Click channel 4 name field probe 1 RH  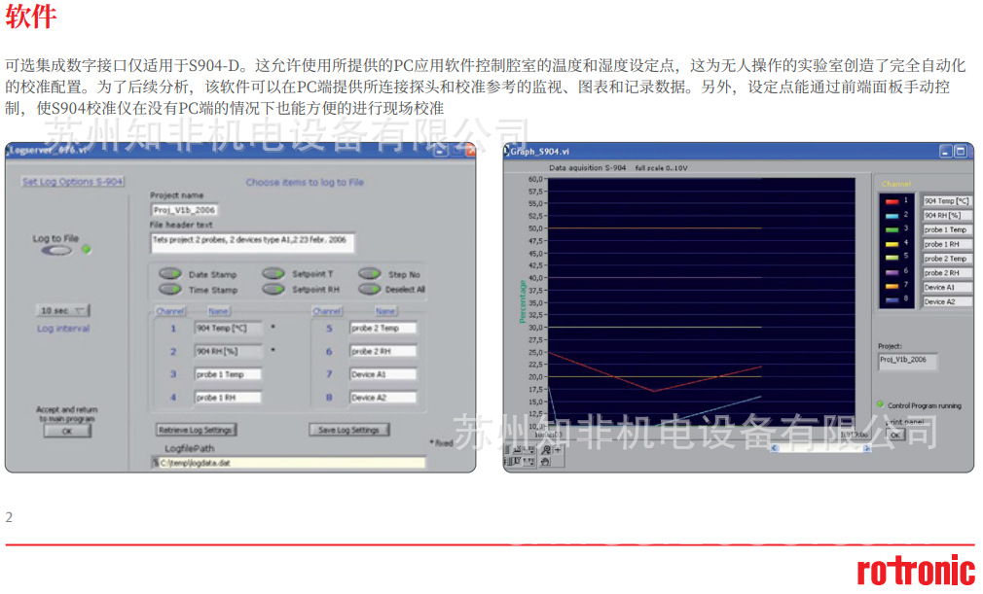(228, 398)
